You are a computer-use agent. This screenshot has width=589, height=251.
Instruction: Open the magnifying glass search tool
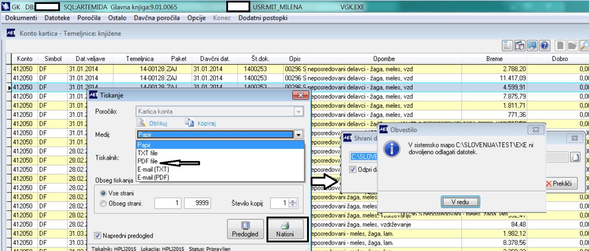click(584, 46)
